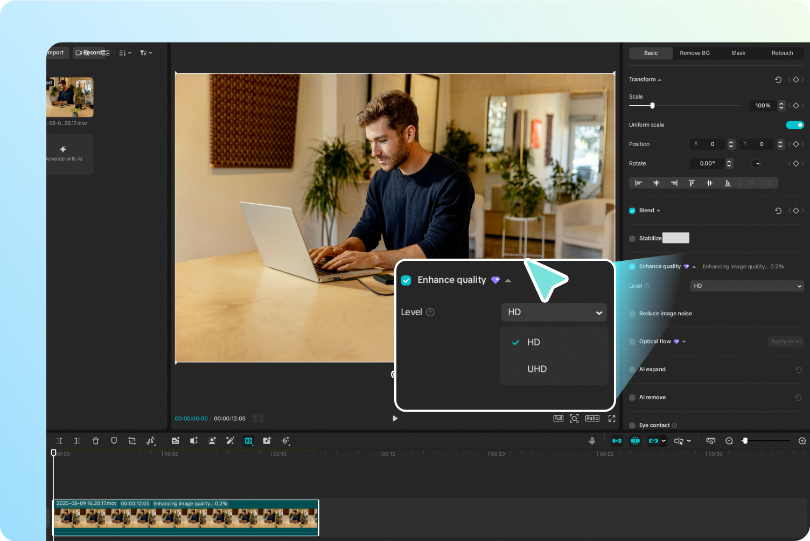This screenshot has height=541, width=810.
Task: Switch to the Remove BG tab
Action: [695, 53]
